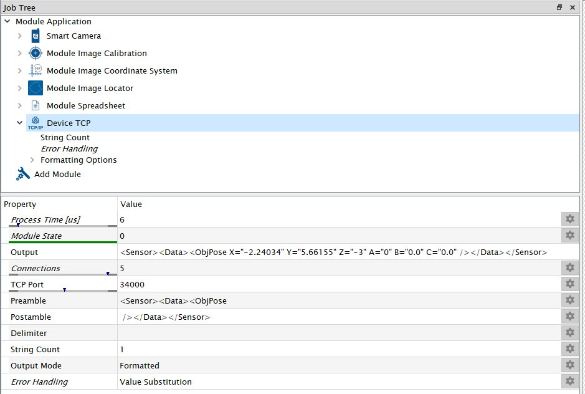
Task: Click the Connections range slider bar
Action: (63, 274)
